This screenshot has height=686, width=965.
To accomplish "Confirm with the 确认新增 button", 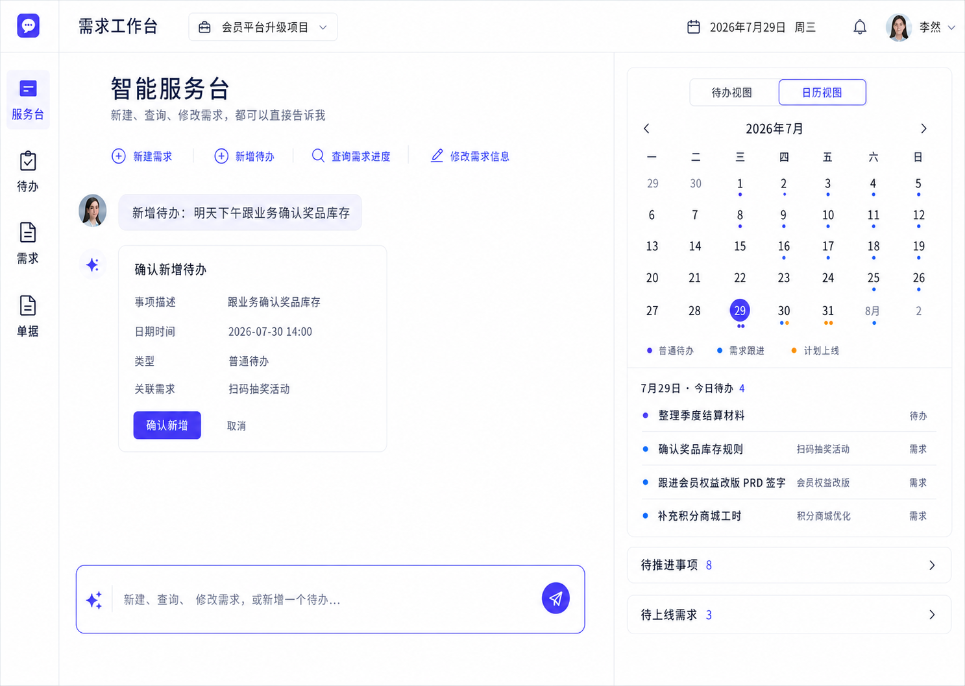I will 167,425.
